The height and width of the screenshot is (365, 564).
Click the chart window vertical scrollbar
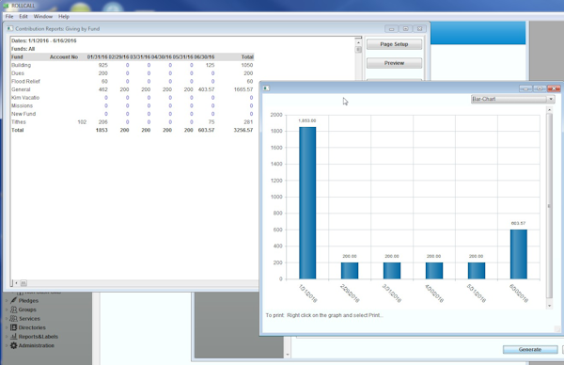[549, 206]
